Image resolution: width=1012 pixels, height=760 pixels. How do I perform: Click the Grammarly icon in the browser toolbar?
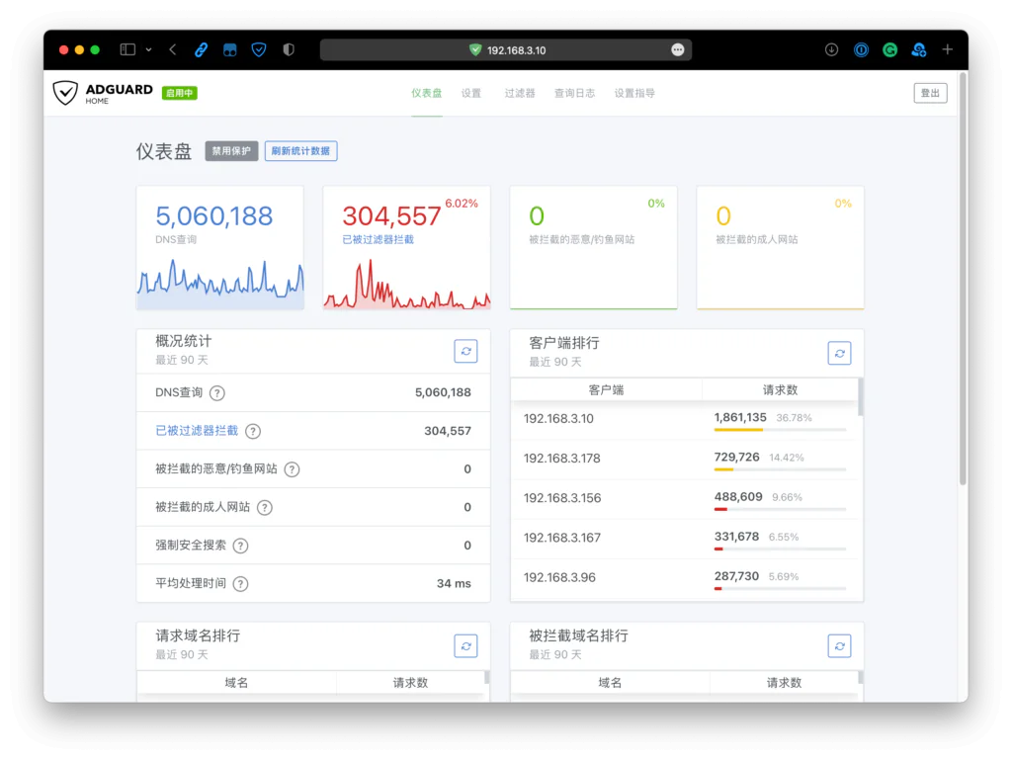[x=889, y=49]
